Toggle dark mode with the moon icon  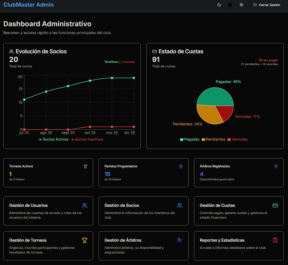pos(219,5)
